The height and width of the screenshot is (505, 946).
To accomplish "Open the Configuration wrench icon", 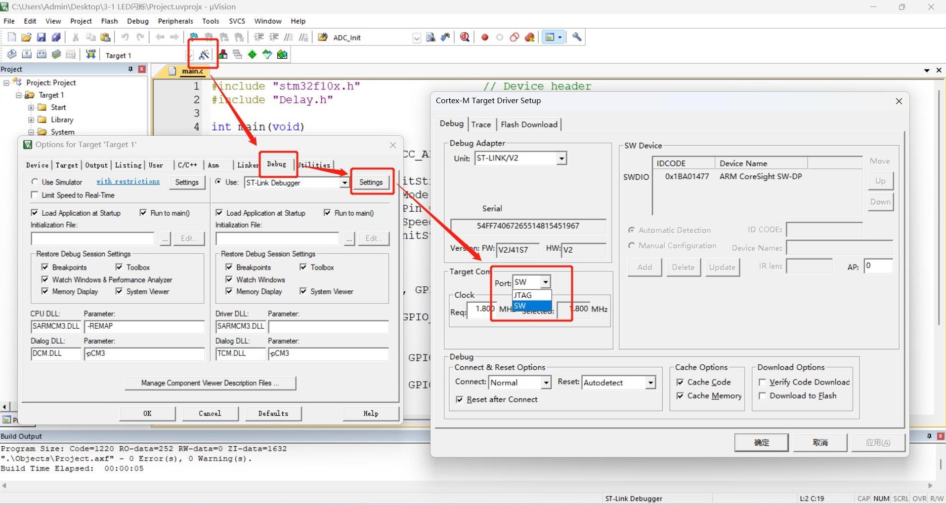I will point(577,38).
